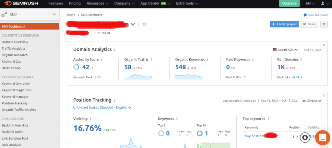Click Organic Keywords info icon
The image size is (332, 148).
coord(207,60)
